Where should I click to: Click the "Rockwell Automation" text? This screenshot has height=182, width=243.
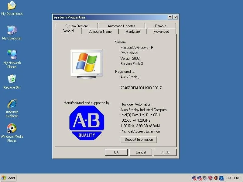click(136, 104)
